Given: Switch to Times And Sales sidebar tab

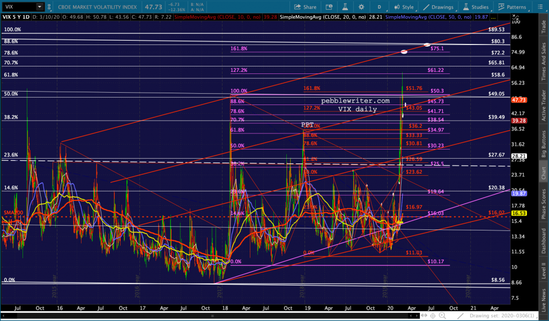Looking at the screenshot, I should [544, 63].
